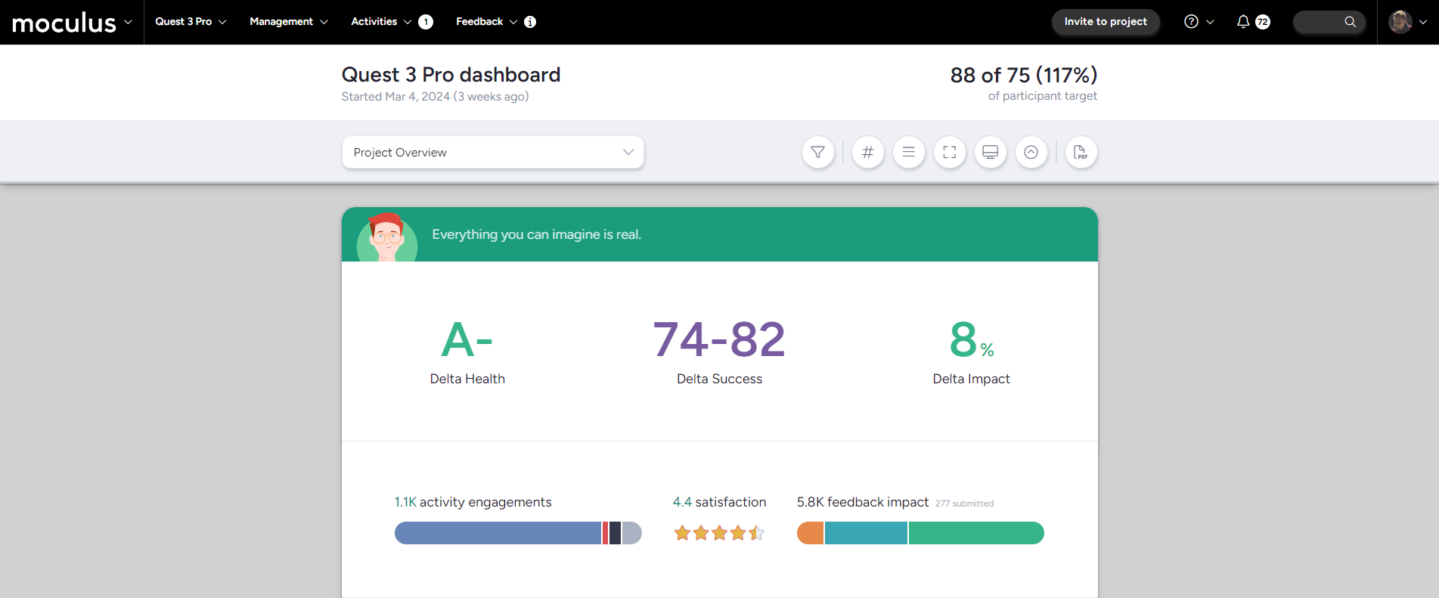Image resolution: width=1439 pixels, height=598 pixels.
Task: Export dashboard with the PDF icon
Action: (1081, 153)
